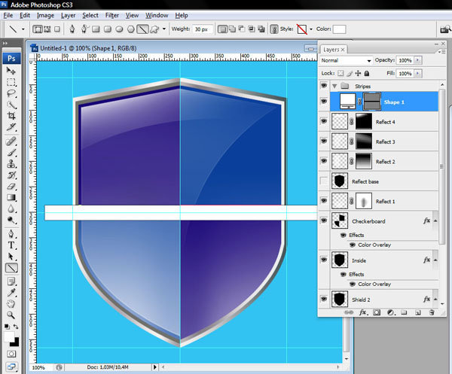Image resolution: width=452 pixels, height=374 pixels.
Task: Toggle Lock all padlock icon
Action: (367, 74)
